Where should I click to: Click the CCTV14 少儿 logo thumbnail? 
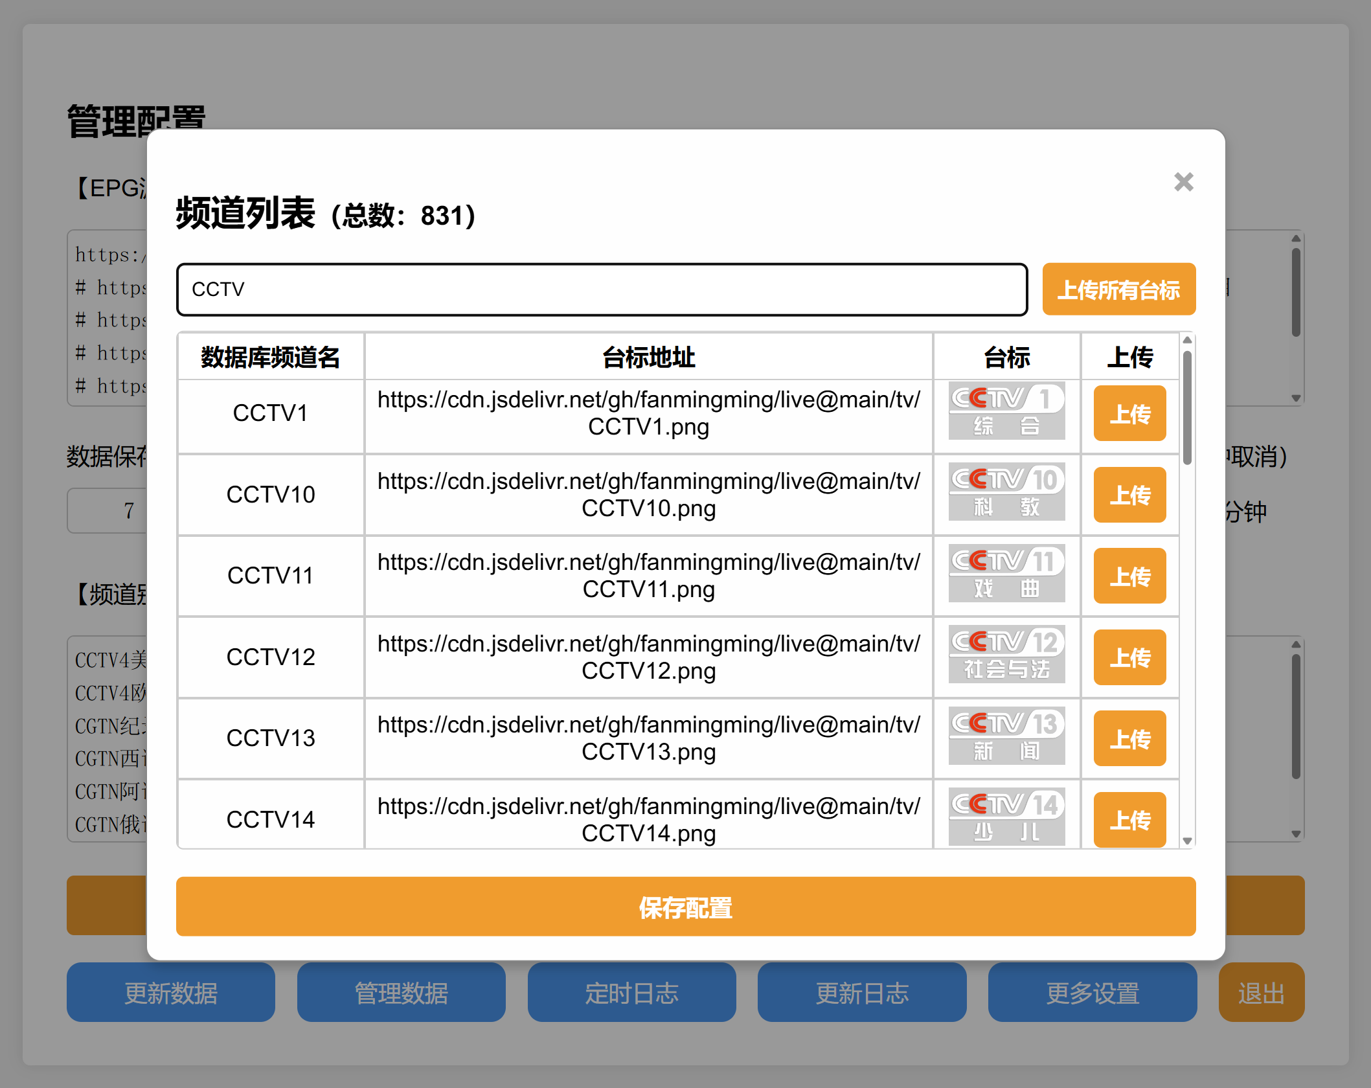[x=1006, y=817]
